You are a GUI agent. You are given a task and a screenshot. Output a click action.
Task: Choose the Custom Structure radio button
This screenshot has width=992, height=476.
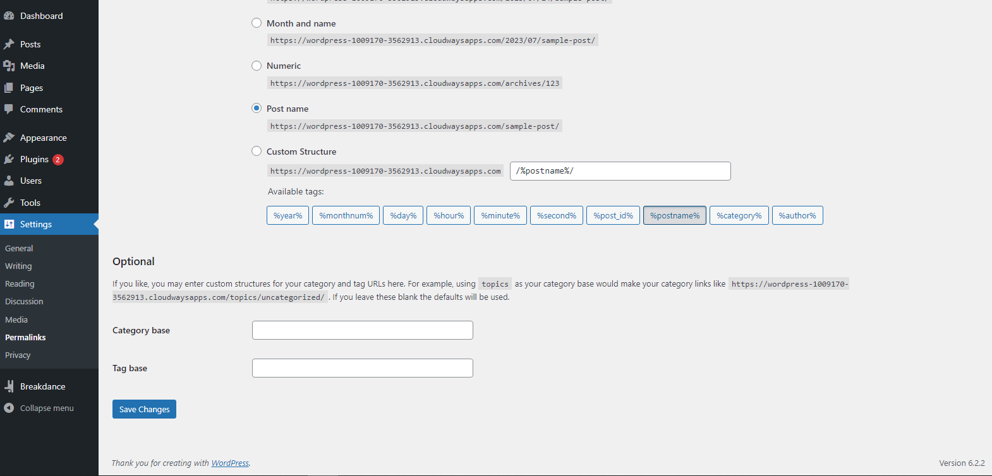257,152
